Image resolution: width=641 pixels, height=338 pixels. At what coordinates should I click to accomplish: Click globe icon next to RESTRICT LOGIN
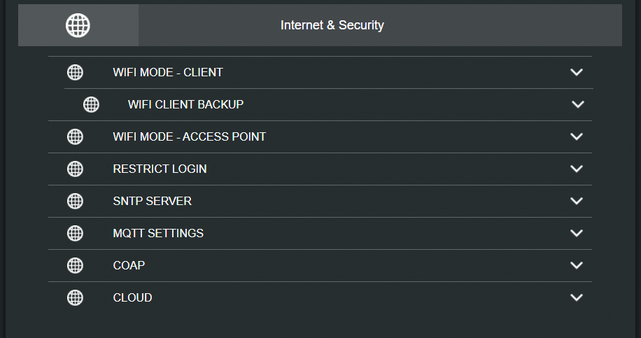point(75,169)
